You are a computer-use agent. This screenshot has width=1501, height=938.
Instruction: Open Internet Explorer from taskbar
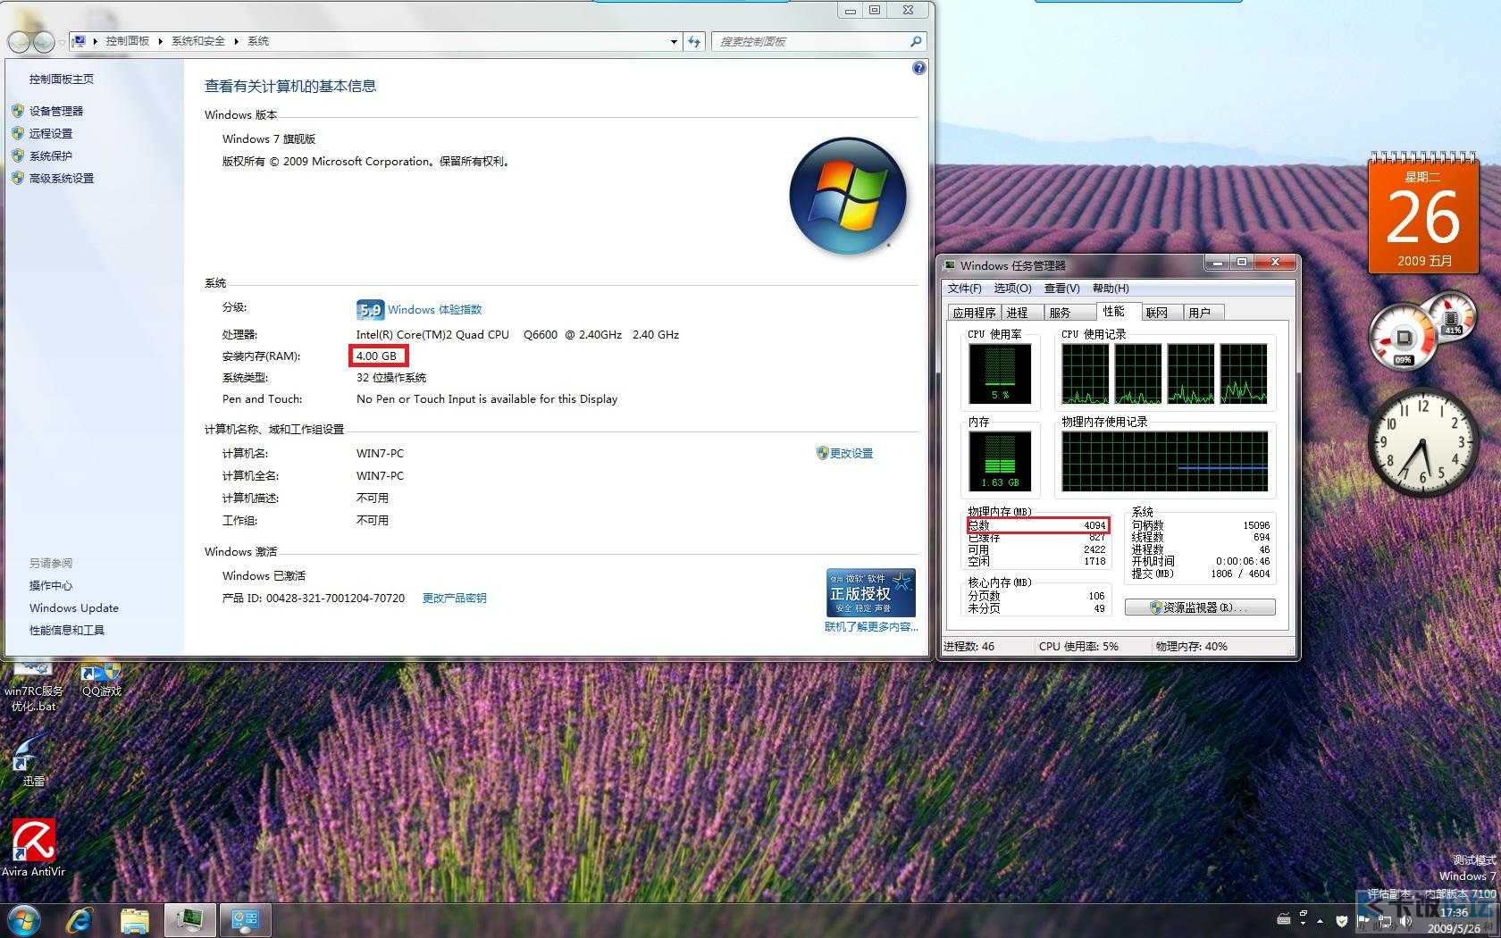click(80, 920)
